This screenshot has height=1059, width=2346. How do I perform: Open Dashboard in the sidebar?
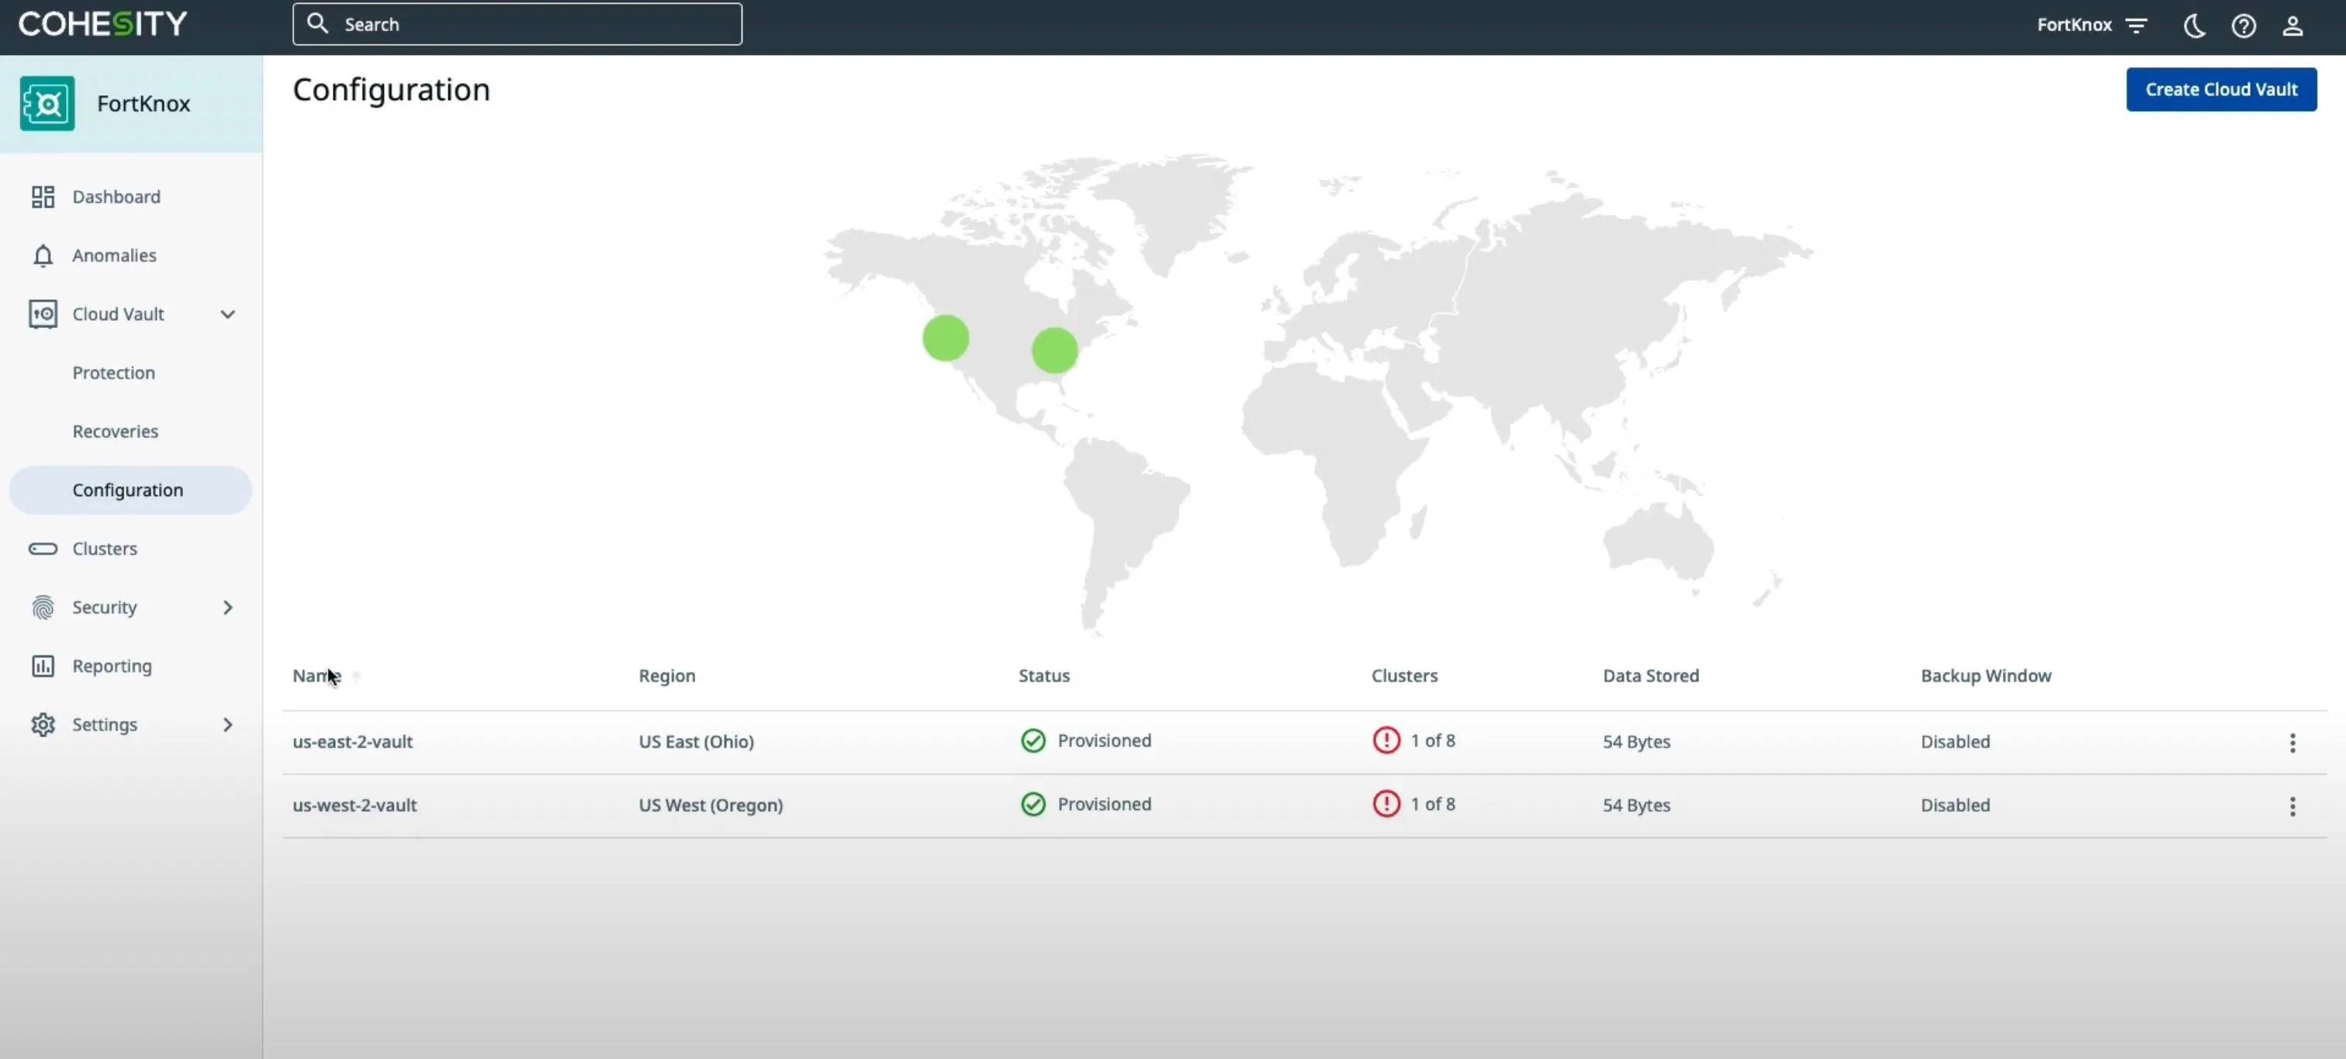[116, 196]
